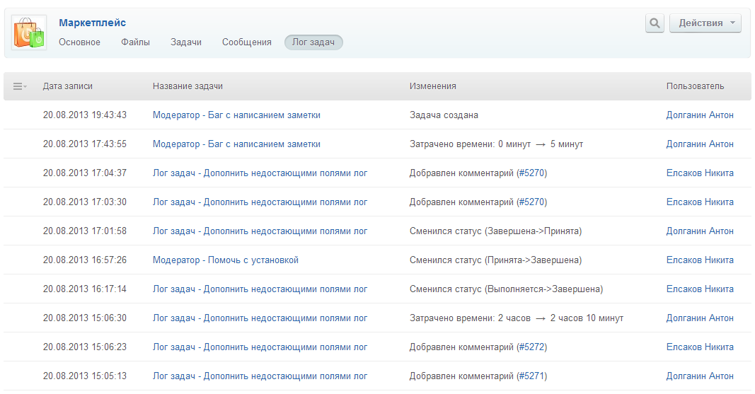Open comment #5270 link in 17:04:37 row
The height and width of the screenshot is (394, 755).
[x=531, y=173]
